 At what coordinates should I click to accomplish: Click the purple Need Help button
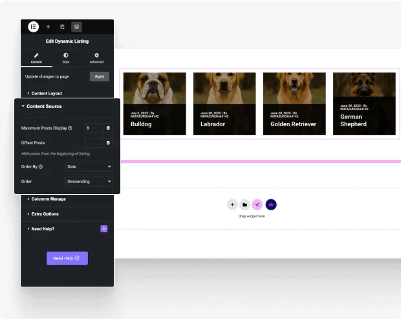pos(67,258)
